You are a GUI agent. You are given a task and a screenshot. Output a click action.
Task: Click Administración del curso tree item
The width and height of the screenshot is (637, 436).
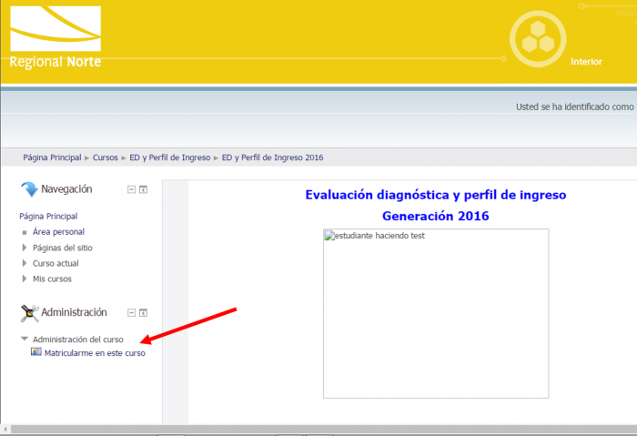78,340
